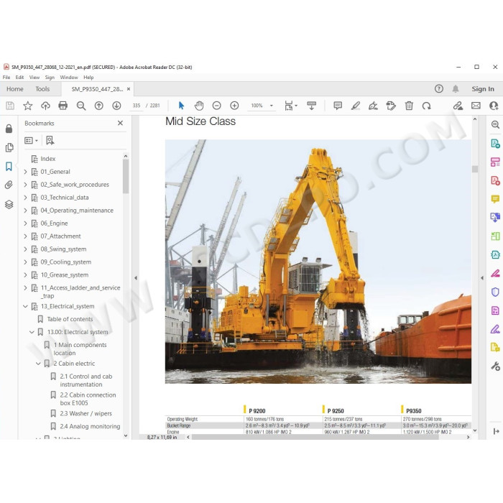Open Help question mark icon
Viewport: 503px width, 503px height.
click(x=439, y=89)
